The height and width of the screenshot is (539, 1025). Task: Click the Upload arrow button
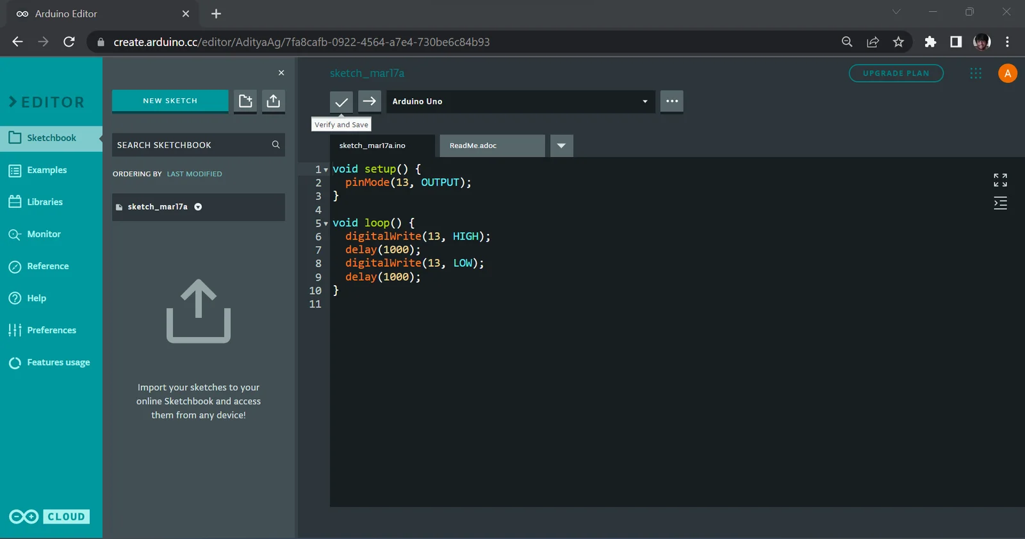tap(370, 101)
